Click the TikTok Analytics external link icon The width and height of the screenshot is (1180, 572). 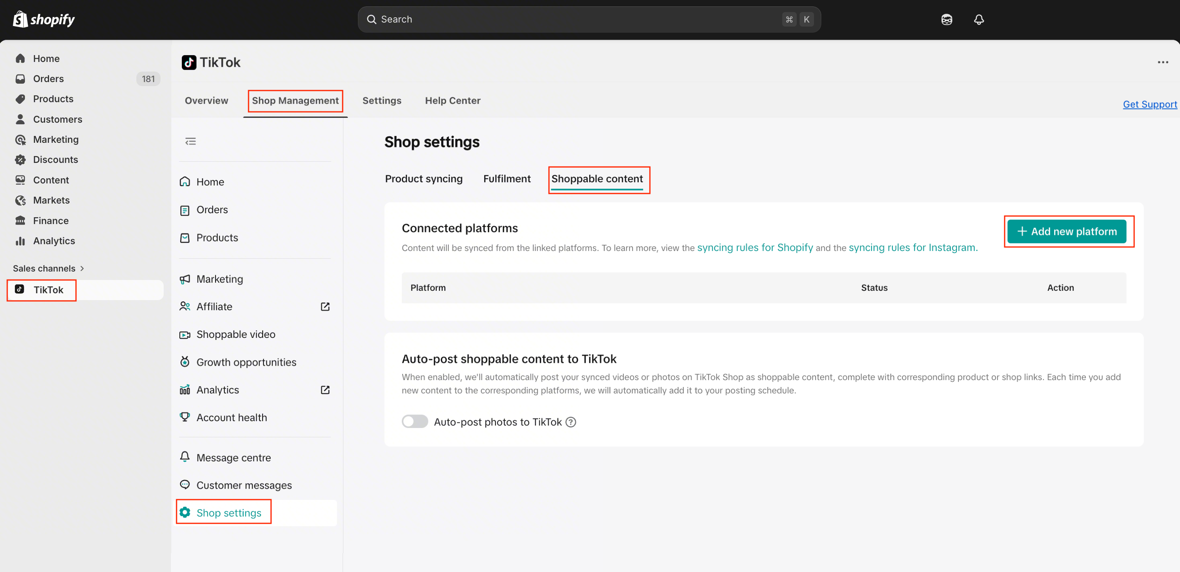pyautogui.click(x=325, y=390)
